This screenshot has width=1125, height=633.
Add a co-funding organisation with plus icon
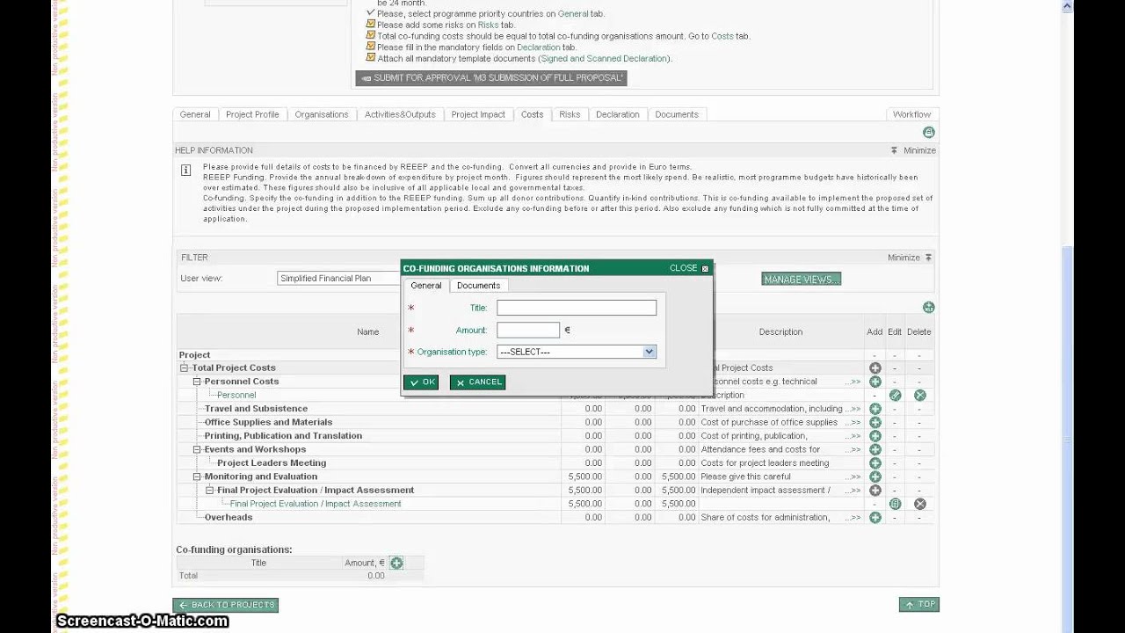[396, 563]
